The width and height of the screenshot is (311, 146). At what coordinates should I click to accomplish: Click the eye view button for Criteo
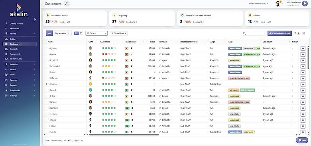coord(303,96)
